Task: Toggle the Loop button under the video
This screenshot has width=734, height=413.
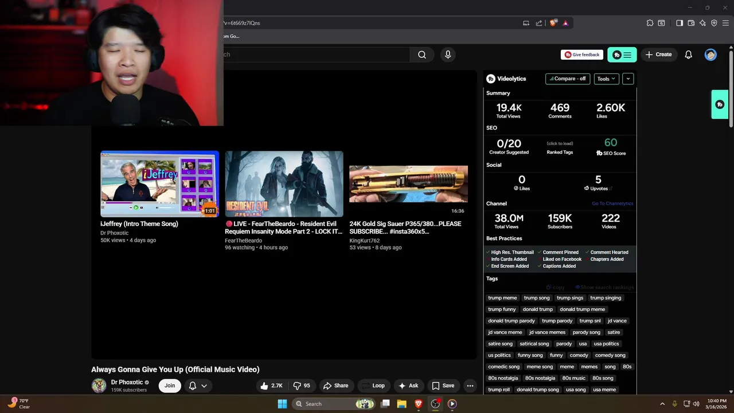Action: pos(373,385)
